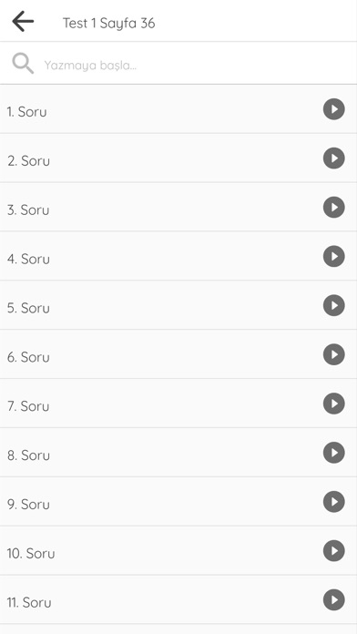Click the 'Test 1 Sayfa 36' title
The height and width of the screenshot is (634, 357).
coord(108,23)
